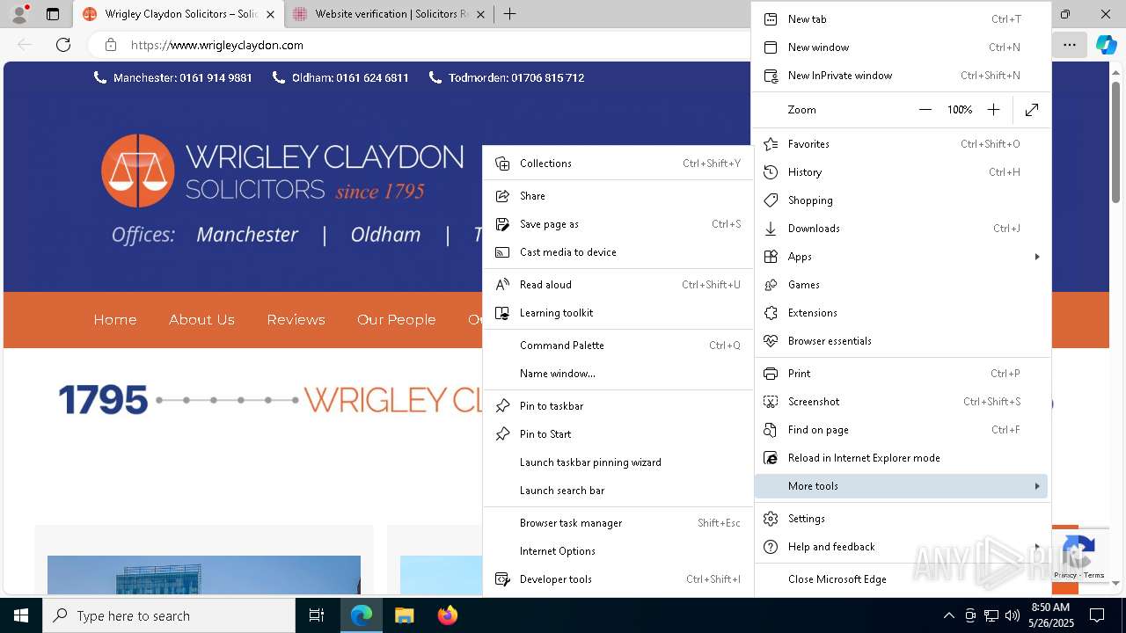Click Manchester phone number
Viewport: 1126px width, 633px height.
pos(173,77)
